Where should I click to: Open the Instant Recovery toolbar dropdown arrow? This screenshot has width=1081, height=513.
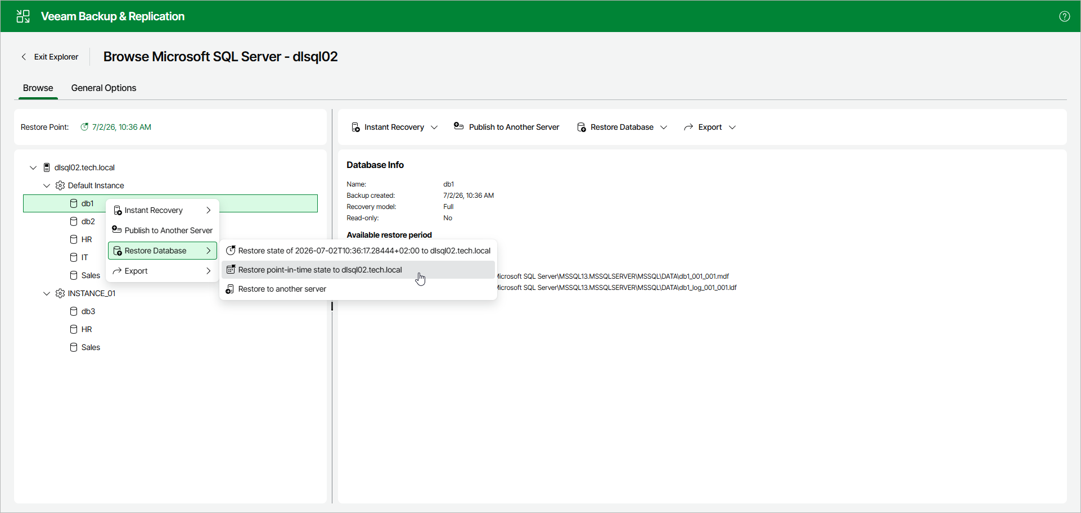tap(434, 128)
